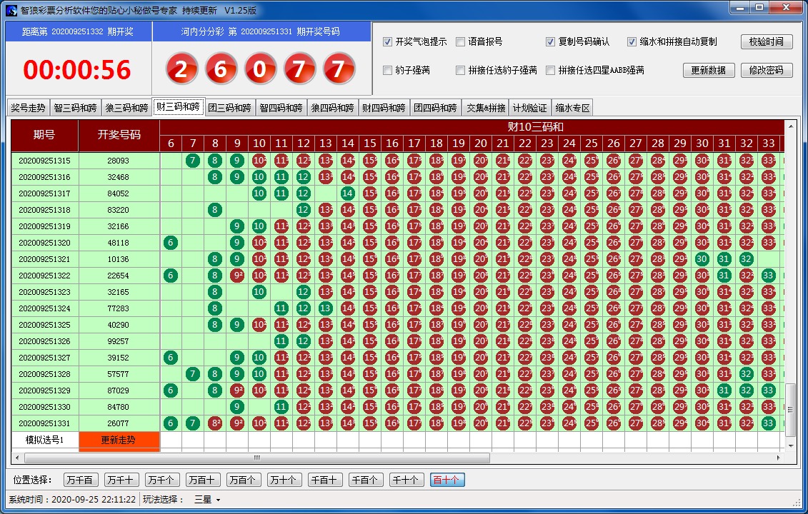Click the red lottery ball showing 0

click(261, 69)
